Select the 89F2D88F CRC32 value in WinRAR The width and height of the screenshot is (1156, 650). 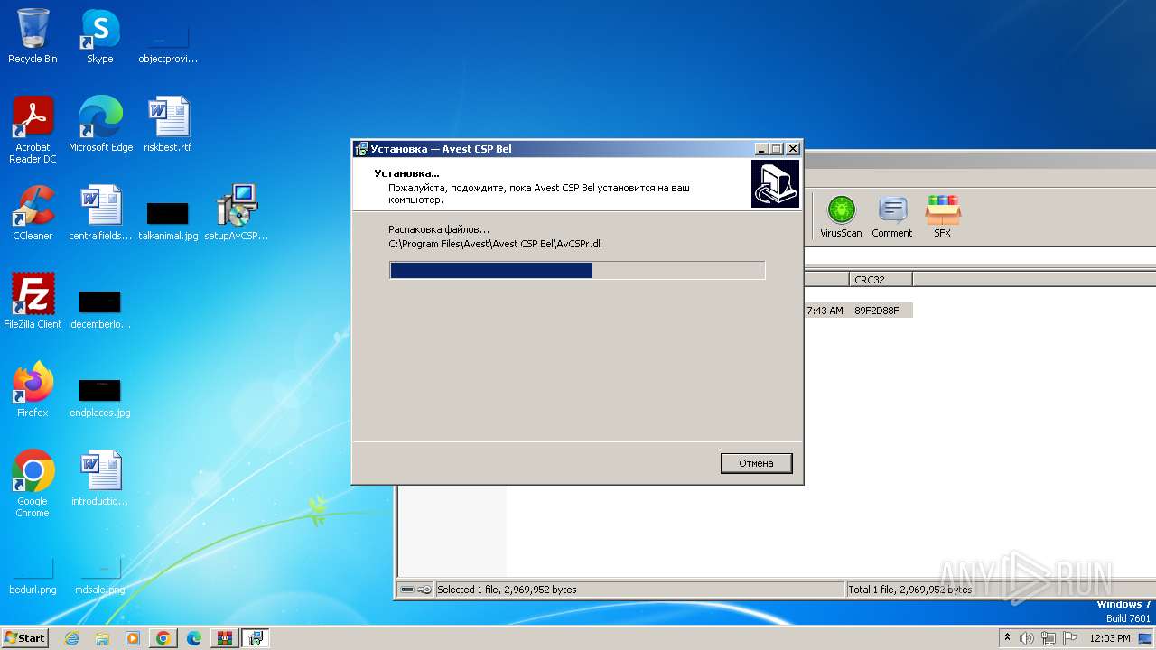pyautogui.click(x=876, y=311)
